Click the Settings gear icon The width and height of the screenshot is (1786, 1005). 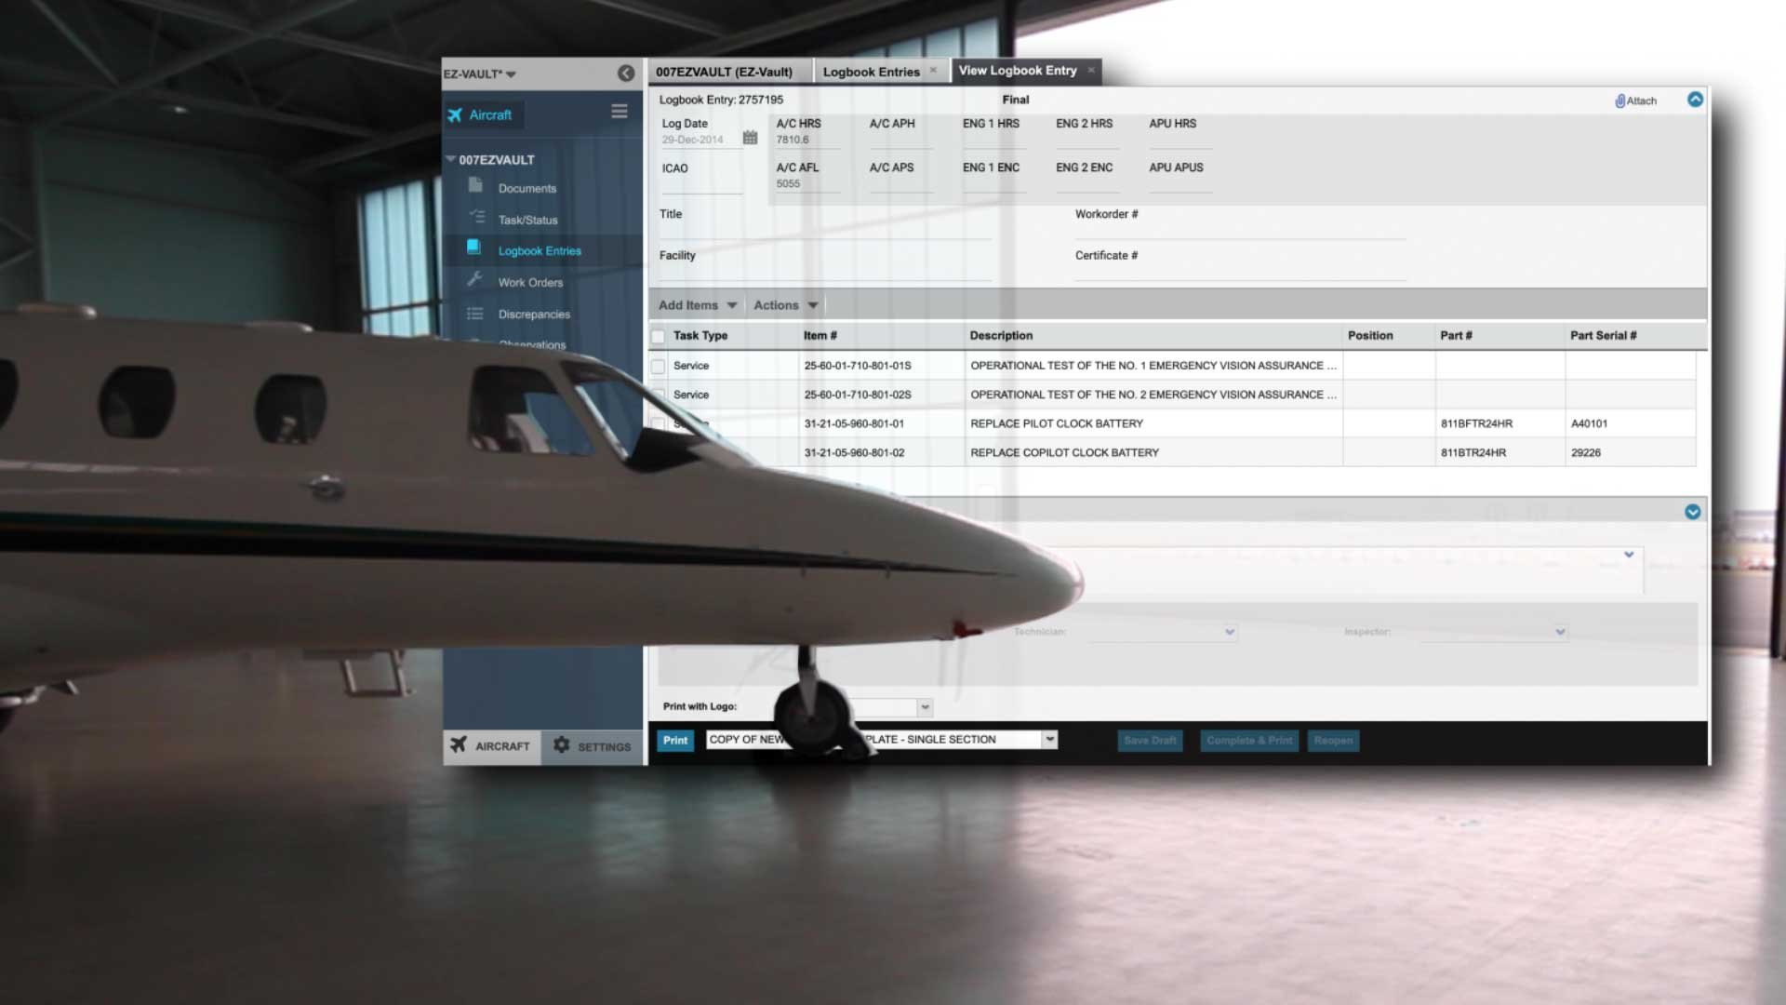pyautogui.click(x=562, y=745)
